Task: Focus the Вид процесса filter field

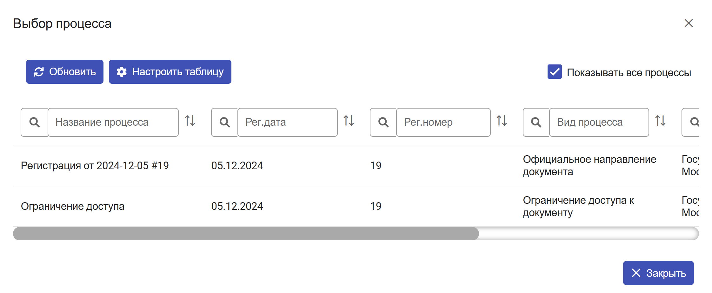Action: coord(599,122)
